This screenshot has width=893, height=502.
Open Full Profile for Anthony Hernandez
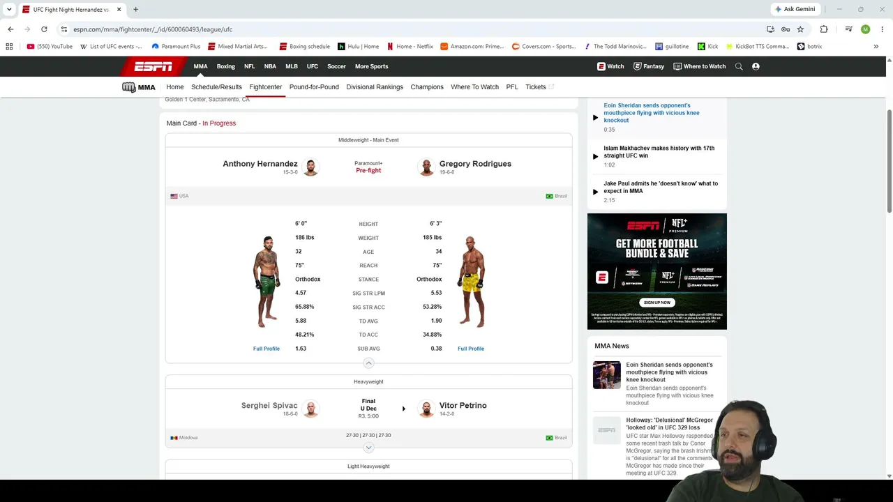pos(267,349)
